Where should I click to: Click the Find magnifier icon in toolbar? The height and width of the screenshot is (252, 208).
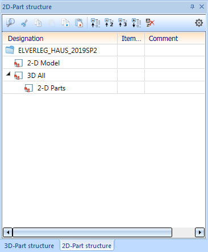[10, 23]
